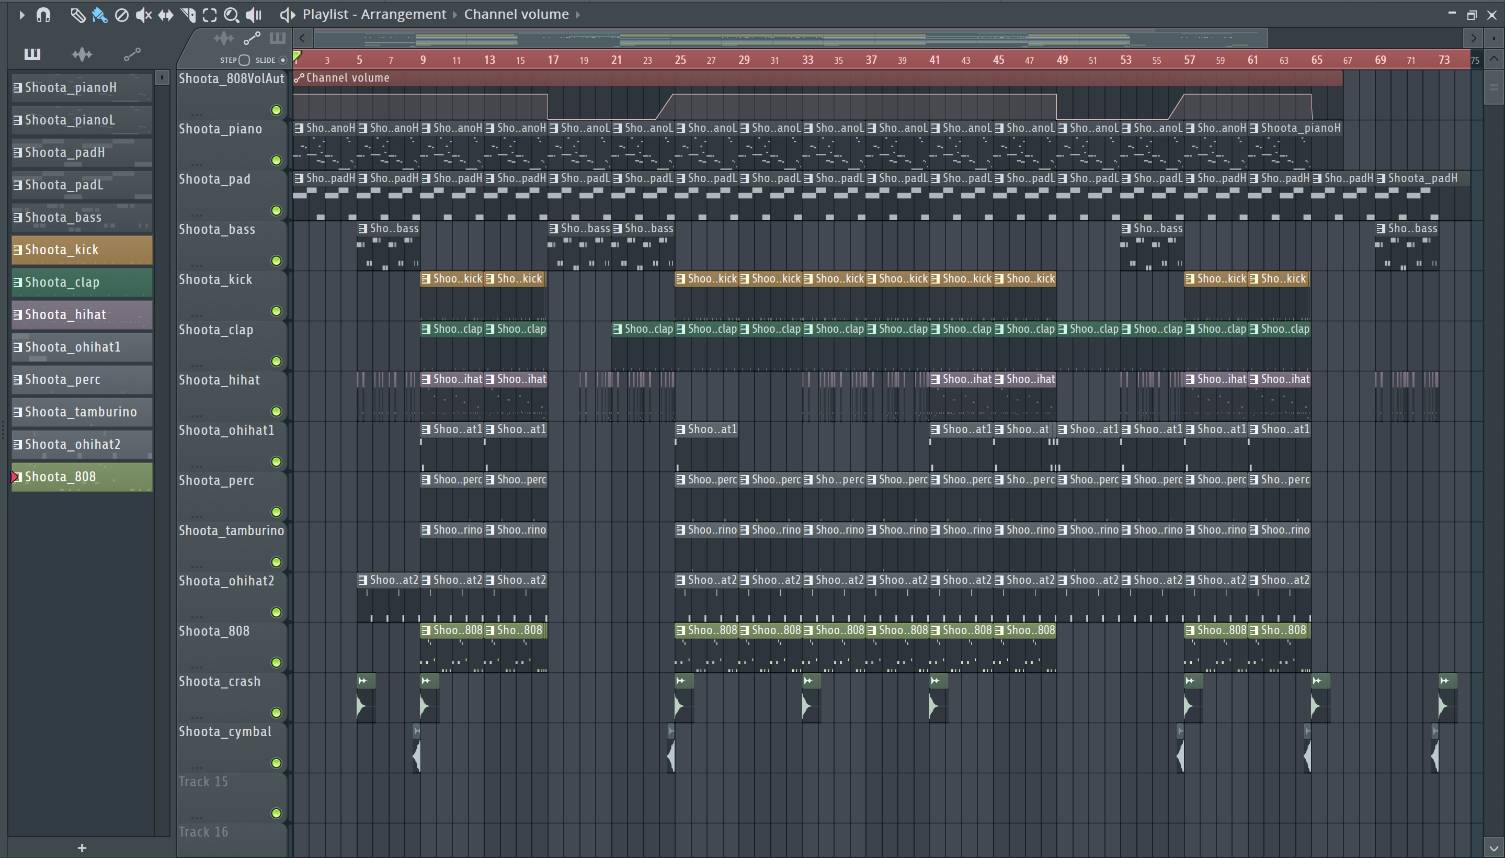Choose the Select marquee tool
Image resolution: width=1505 pixels, height=858 pixels.
210,15
